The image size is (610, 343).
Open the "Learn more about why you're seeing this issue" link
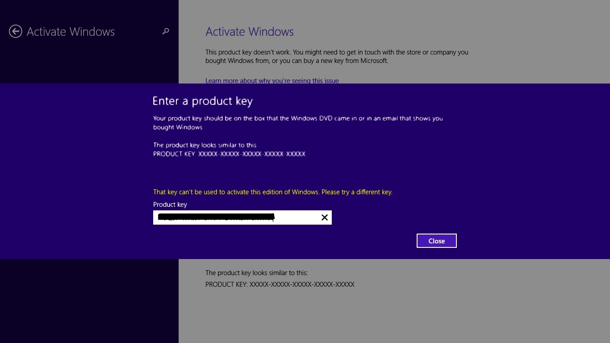pyautogui.click(x=272, y=81)
